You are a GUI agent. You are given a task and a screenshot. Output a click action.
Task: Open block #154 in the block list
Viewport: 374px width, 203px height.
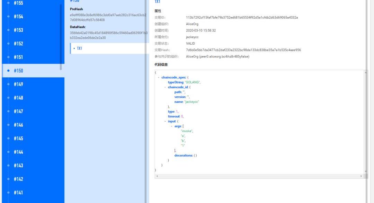click(x=18, y=17)
